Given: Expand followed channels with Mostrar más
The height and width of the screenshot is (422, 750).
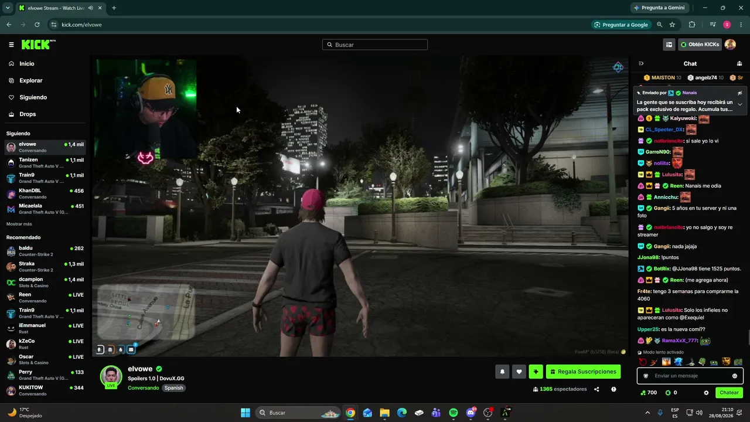Looking at the screenshot, I should pyautogui.click(x=19, y=224).
